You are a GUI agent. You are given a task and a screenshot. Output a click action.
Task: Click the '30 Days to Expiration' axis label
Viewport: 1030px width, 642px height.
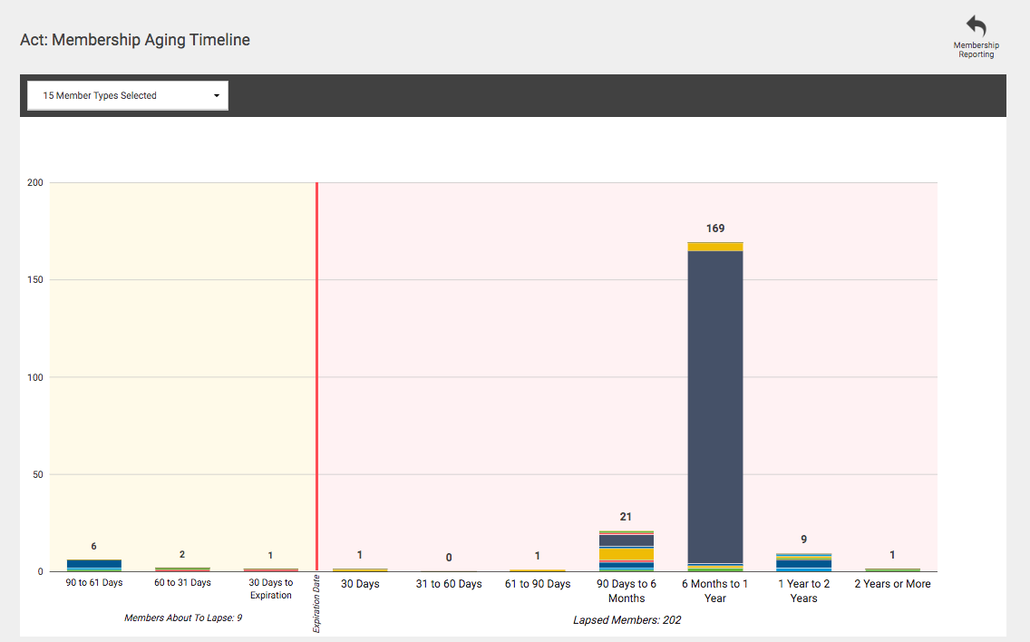pos(270,588)
